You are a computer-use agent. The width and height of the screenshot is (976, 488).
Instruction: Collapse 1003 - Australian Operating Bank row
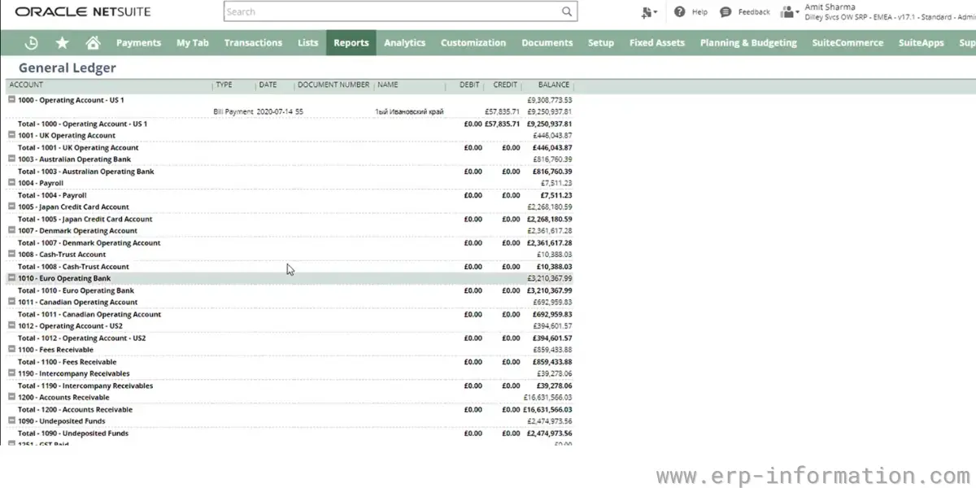[x=11, y=159]
